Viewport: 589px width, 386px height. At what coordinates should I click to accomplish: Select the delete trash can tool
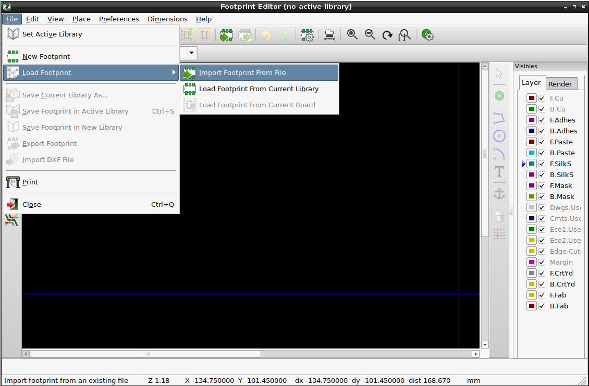click(499, 216)
